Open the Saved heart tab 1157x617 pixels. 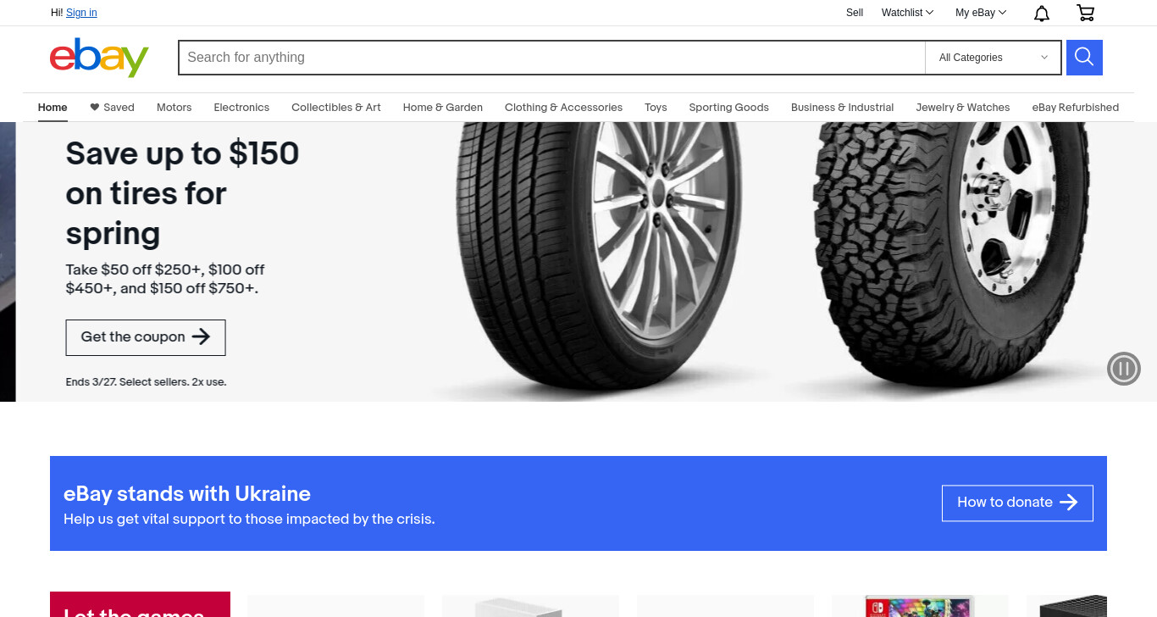[112, 108]
